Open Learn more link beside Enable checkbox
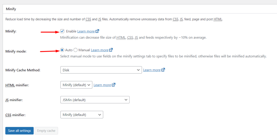 click(86, 31)
